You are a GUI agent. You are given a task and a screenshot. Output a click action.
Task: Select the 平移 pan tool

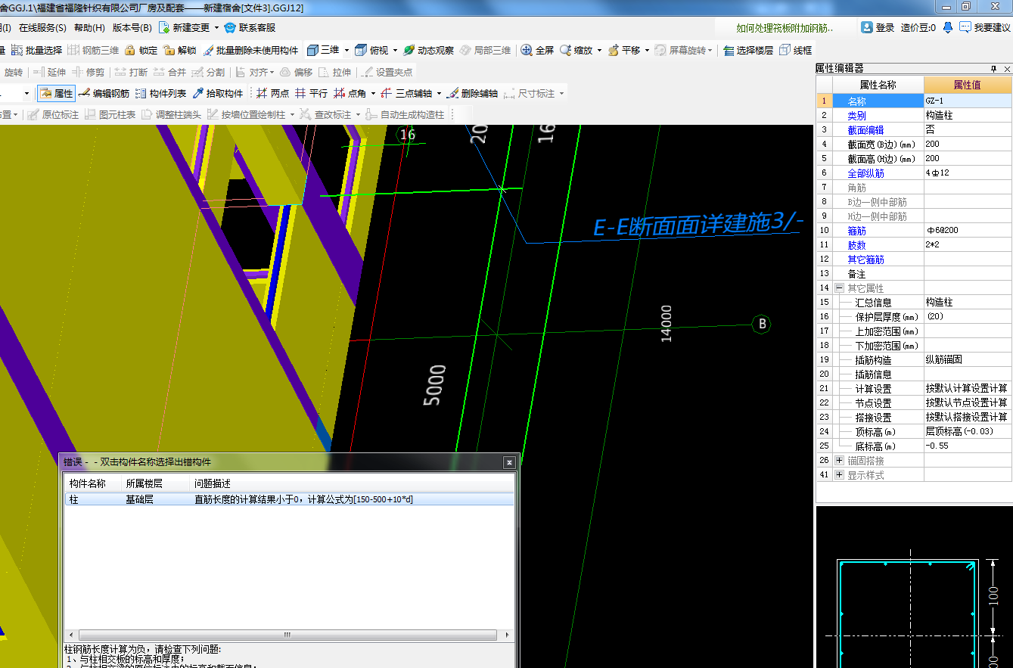624,50
